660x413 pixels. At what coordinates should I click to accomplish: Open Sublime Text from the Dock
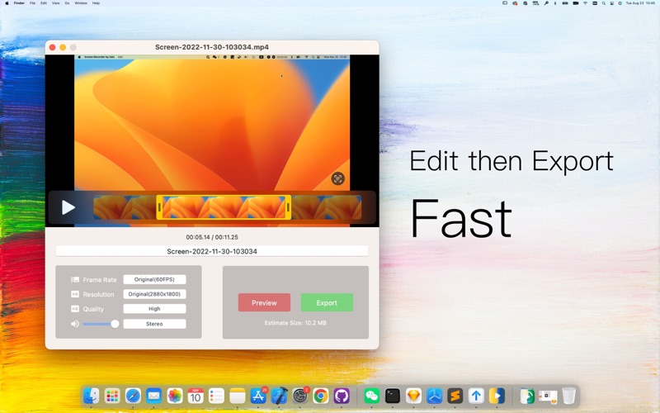pyautogui.click(x=455, y=396)
